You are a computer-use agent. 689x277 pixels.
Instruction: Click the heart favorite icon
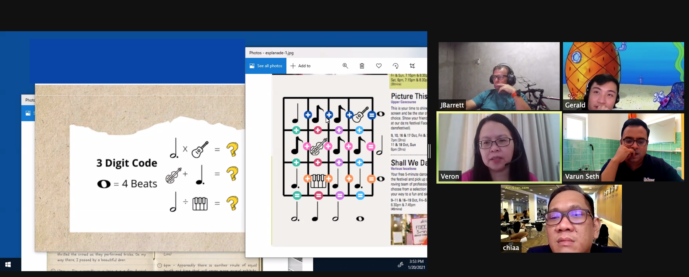point(379,66)
